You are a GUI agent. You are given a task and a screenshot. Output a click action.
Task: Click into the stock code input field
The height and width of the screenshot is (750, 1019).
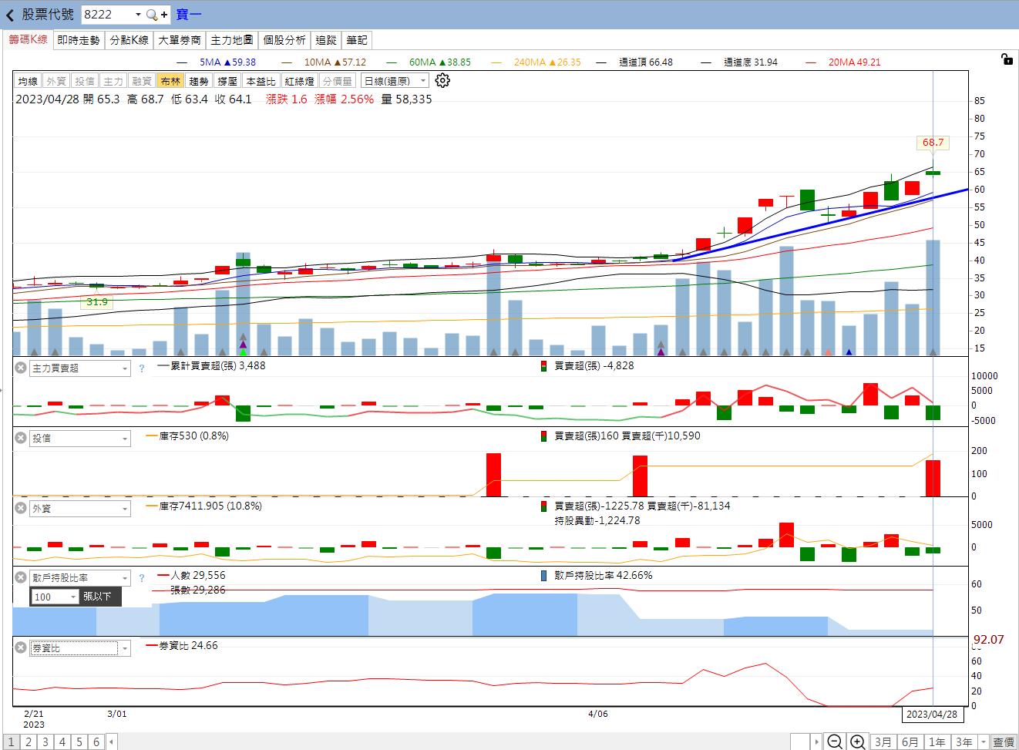point(106,15)
